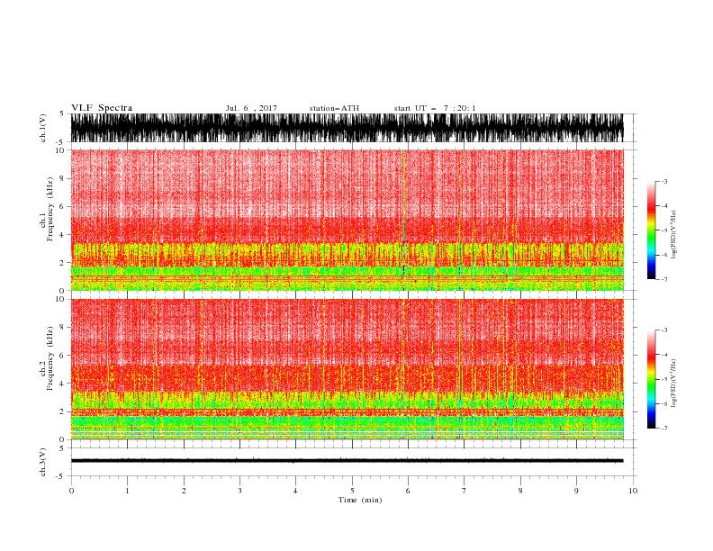Click the ch.1 waveform plot at top
This screenshot has height=551, width=713.
(347, 128)
